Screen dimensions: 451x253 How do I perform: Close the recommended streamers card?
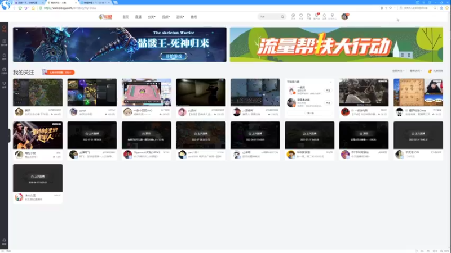point(331,82)
